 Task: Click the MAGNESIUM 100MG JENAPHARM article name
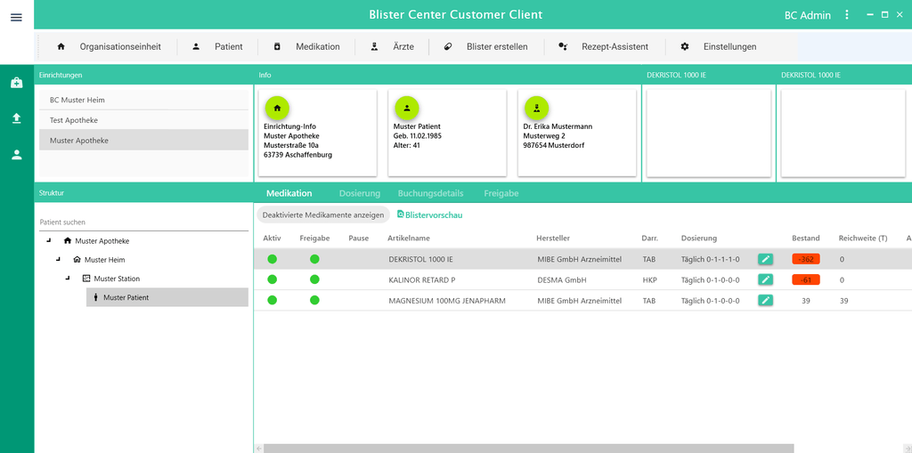point(447,301)
